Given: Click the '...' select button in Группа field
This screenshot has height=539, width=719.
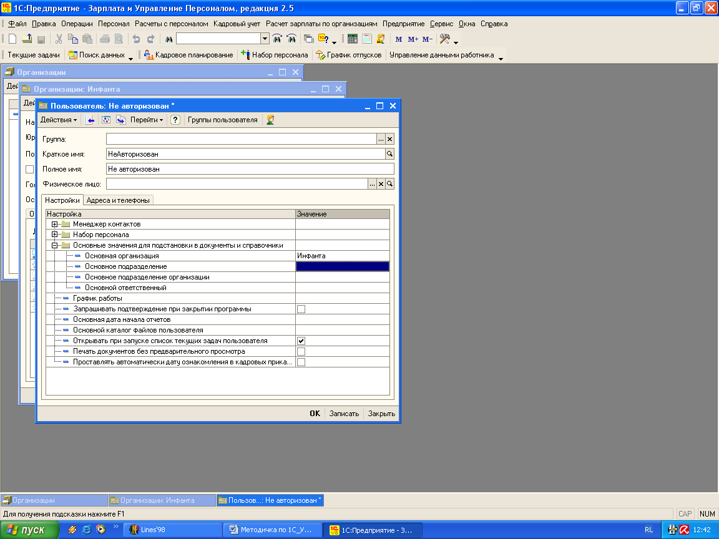Looking at the screenshot, I should point(381,139).
